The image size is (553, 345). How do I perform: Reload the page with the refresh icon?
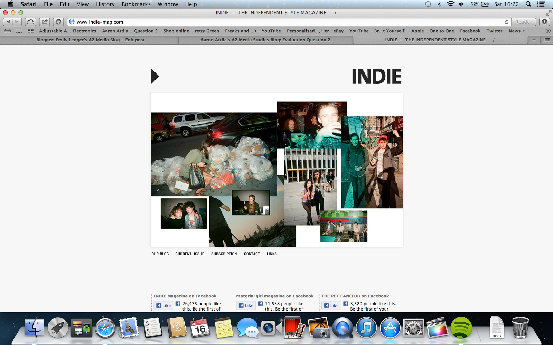click(507, 22)
